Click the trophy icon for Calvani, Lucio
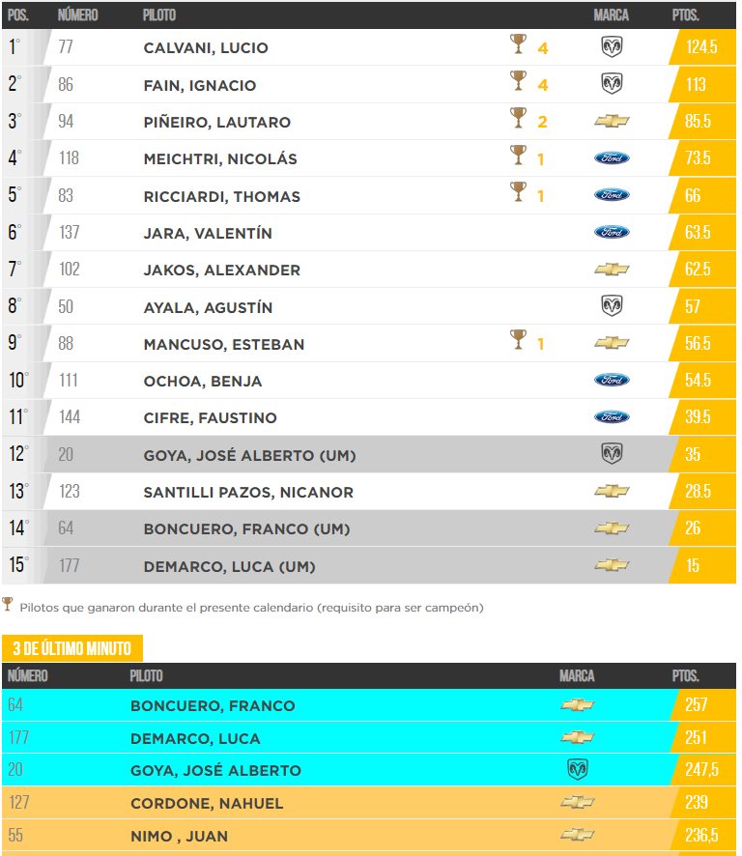This screenshot has width=742, height=856. (x=518, y=44)
